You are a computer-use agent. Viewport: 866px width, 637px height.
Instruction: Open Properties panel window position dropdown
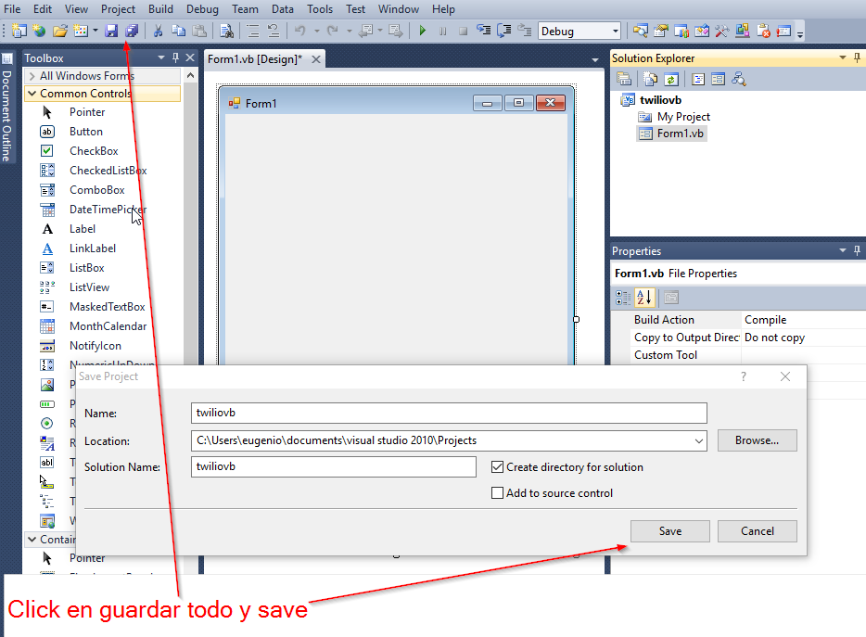(x=843, y=250)
